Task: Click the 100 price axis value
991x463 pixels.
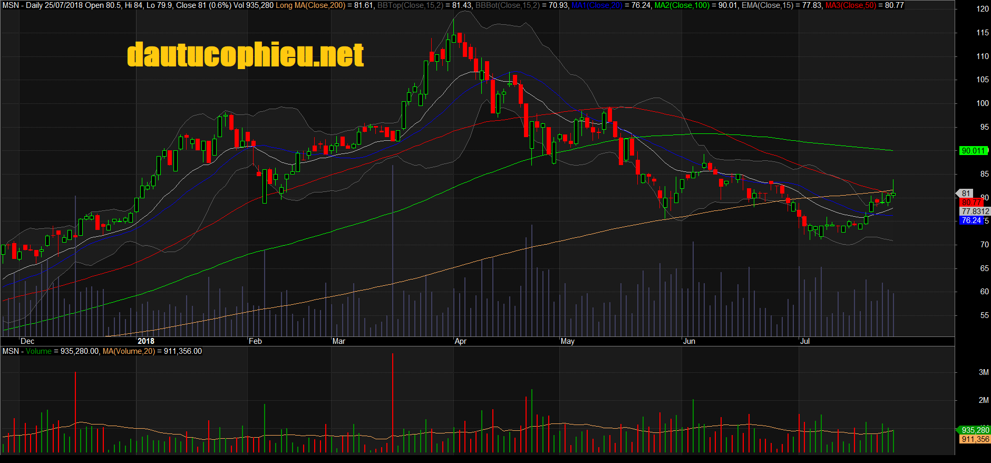Action: point(983,103)
